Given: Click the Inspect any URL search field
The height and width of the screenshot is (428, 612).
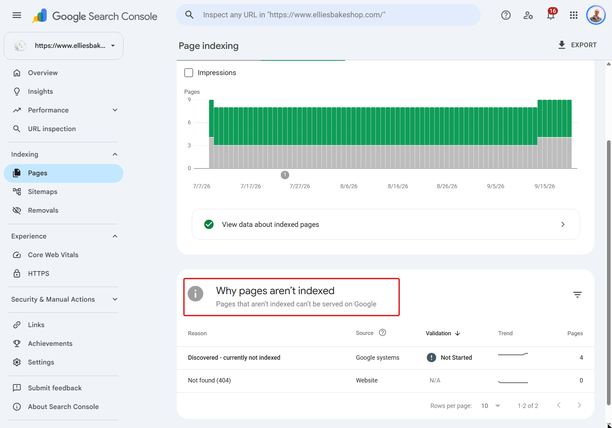Looking at the screenshot, I should [328, 15].
